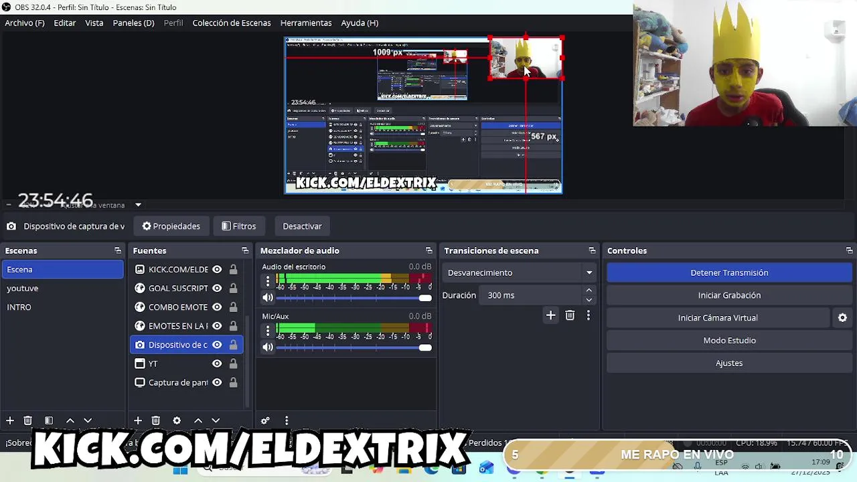
Task: Hide the COMBO EMOTE source
Action: click(217, 307)
